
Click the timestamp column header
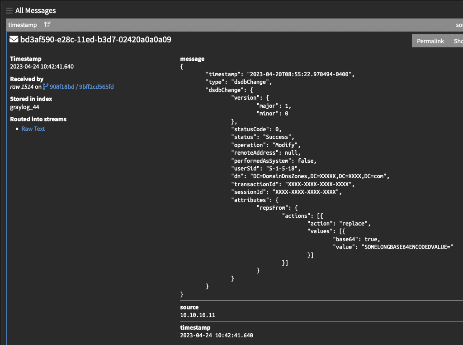point(23,25)
